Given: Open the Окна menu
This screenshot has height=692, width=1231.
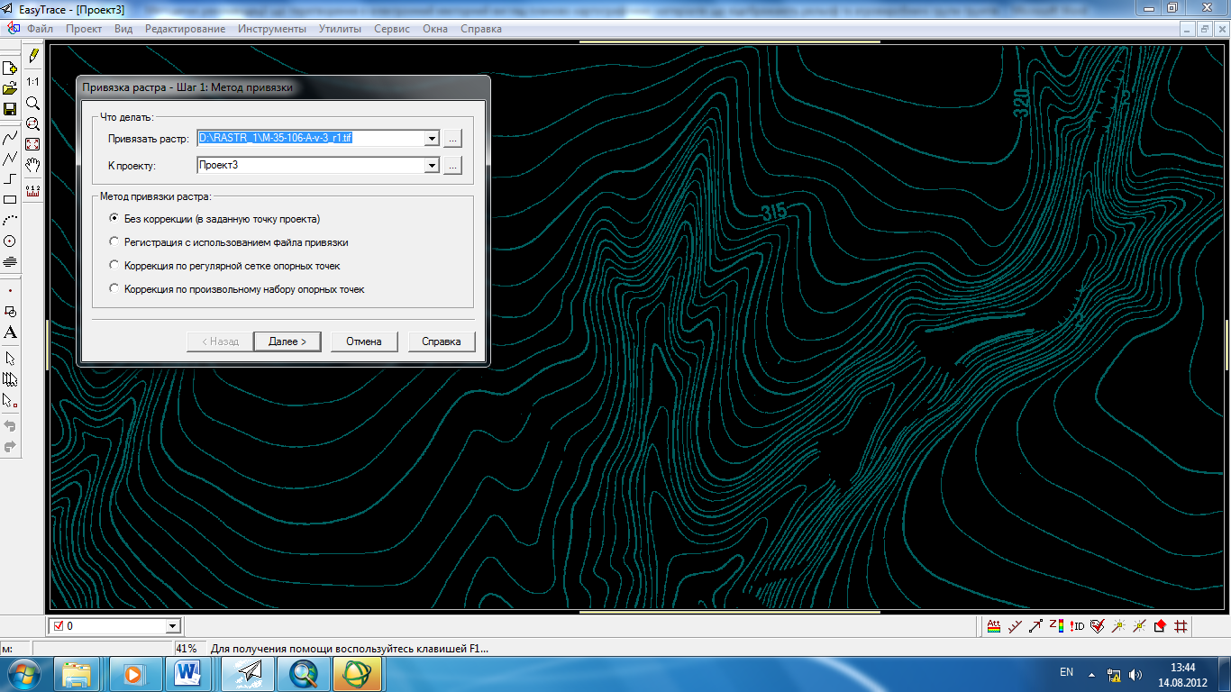Looking at the screenshot, I should click(x=435, y=29).
